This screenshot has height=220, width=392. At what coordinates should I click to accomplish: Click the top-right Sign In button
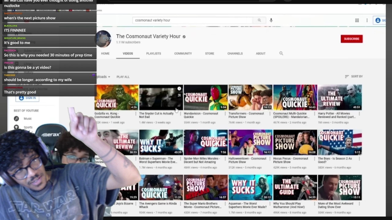pyautogui.click(x=380, y=20)
